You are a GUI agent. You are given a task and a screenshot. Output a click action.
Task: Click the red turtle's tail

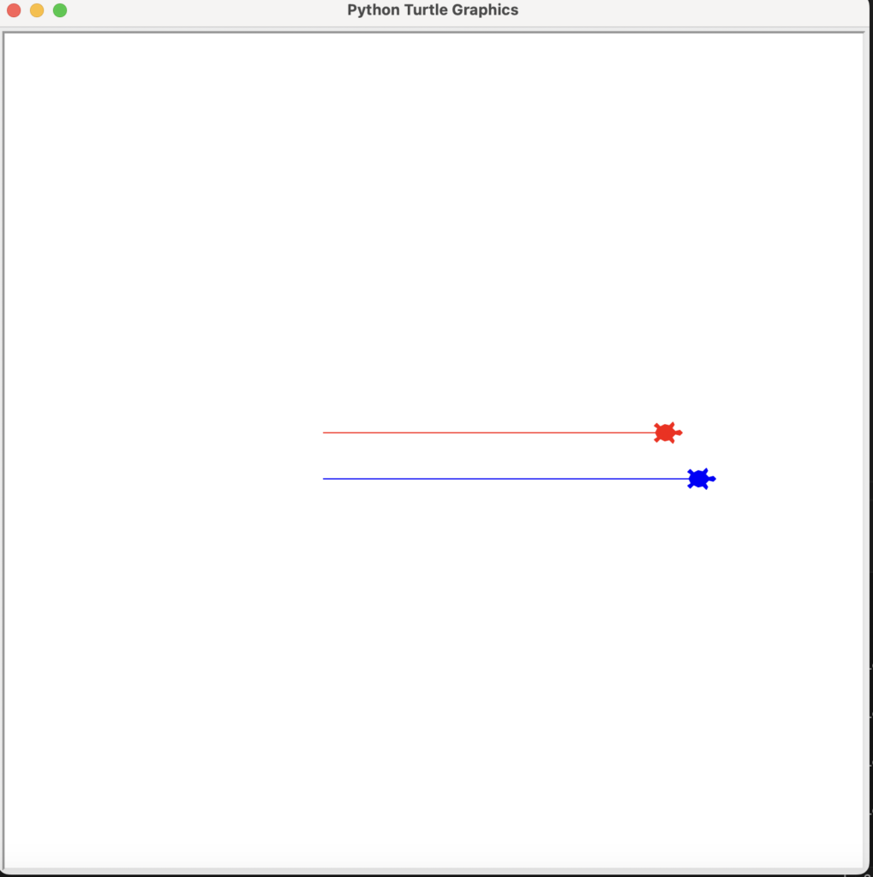coord(654,433)
